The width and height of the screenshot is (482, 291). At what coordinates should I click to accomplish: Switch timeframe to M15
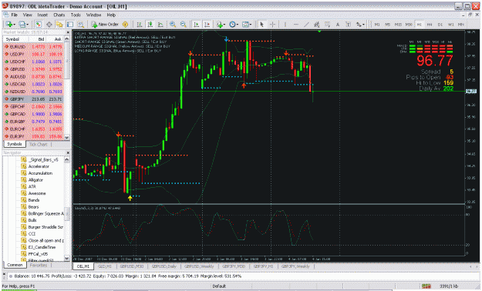pyautogui.click(x=398, y=25)
